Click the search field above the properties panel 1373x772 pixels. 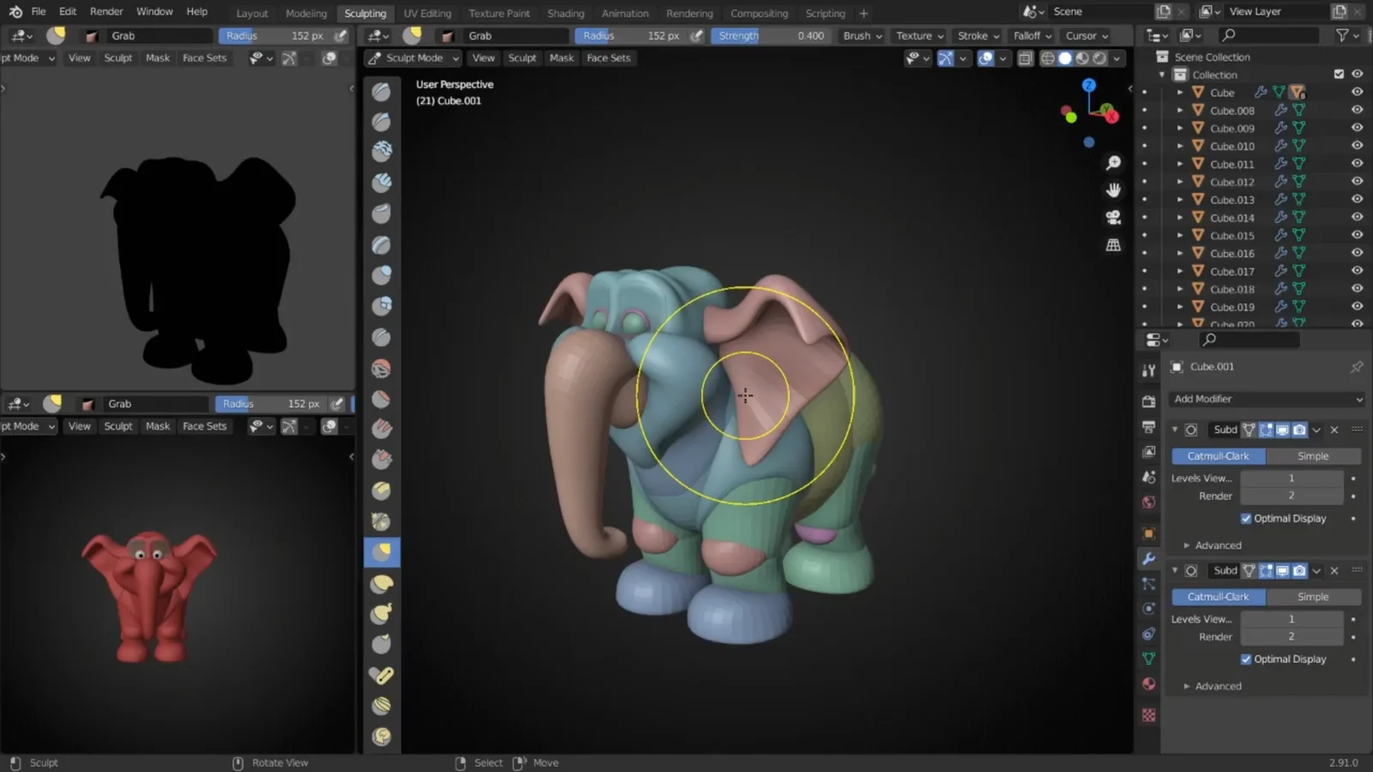[x=1249, y=339]
